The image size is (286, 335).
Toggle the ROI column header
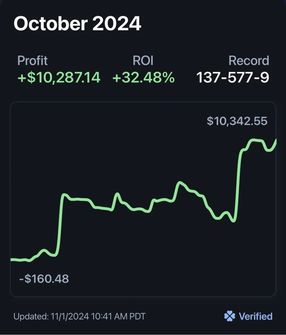tap(143, 61)
